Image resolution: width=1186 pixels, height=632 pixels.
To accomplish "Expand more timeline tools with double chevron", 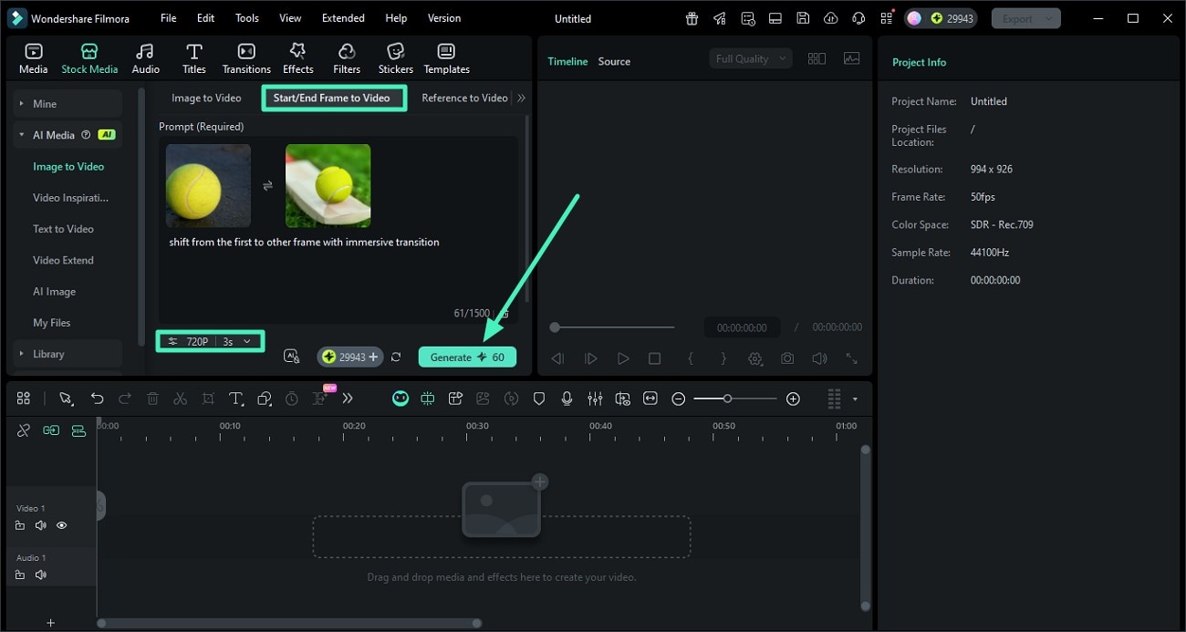I will tap(348, 399).
